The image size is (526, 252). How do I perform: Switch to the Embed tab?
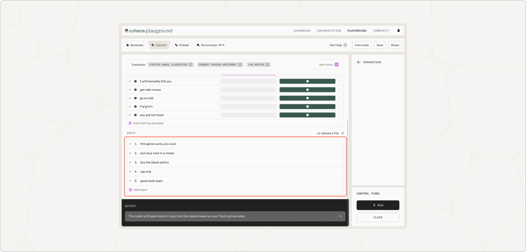tap(182, 45)
